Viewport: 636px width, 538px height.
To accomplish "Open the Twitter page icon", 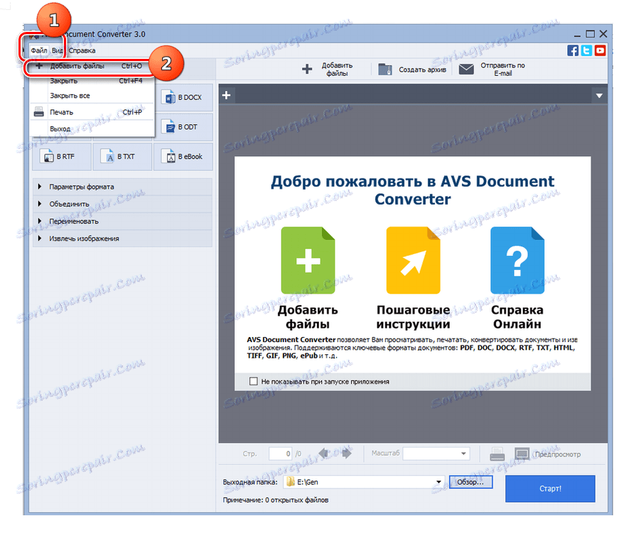I will [586, 50].
